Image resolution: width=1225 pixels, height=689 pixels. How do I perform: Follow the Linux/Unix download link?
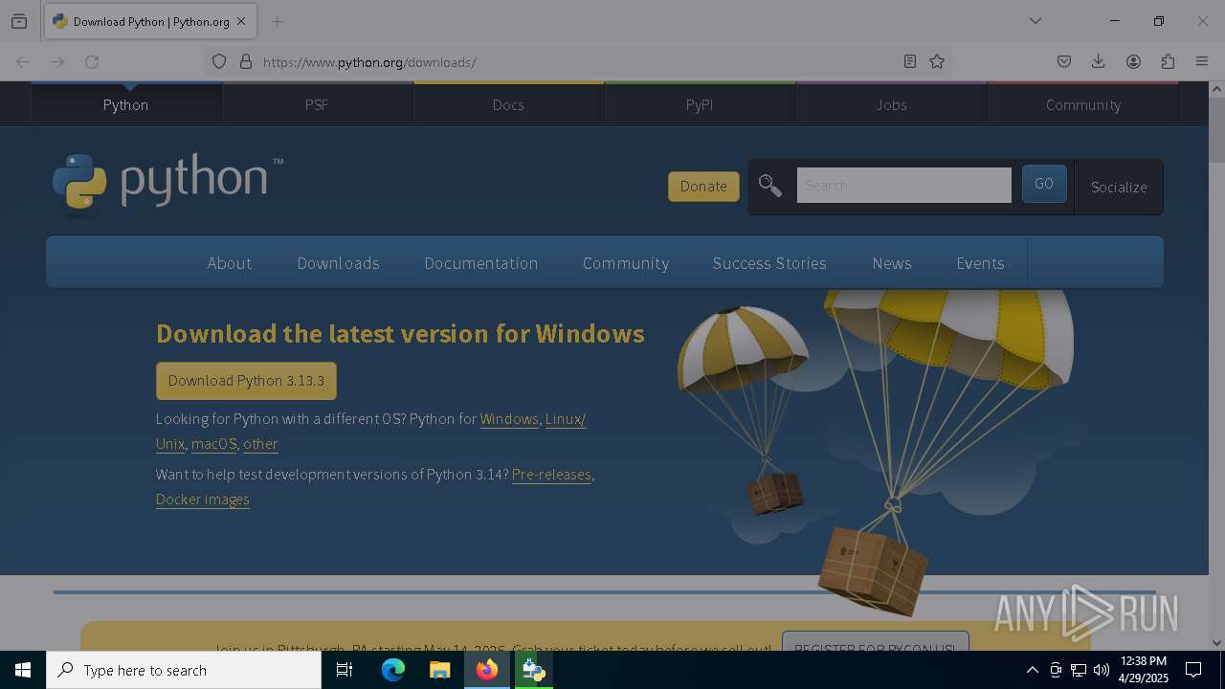pyautogui.click(x=565, y=419)
